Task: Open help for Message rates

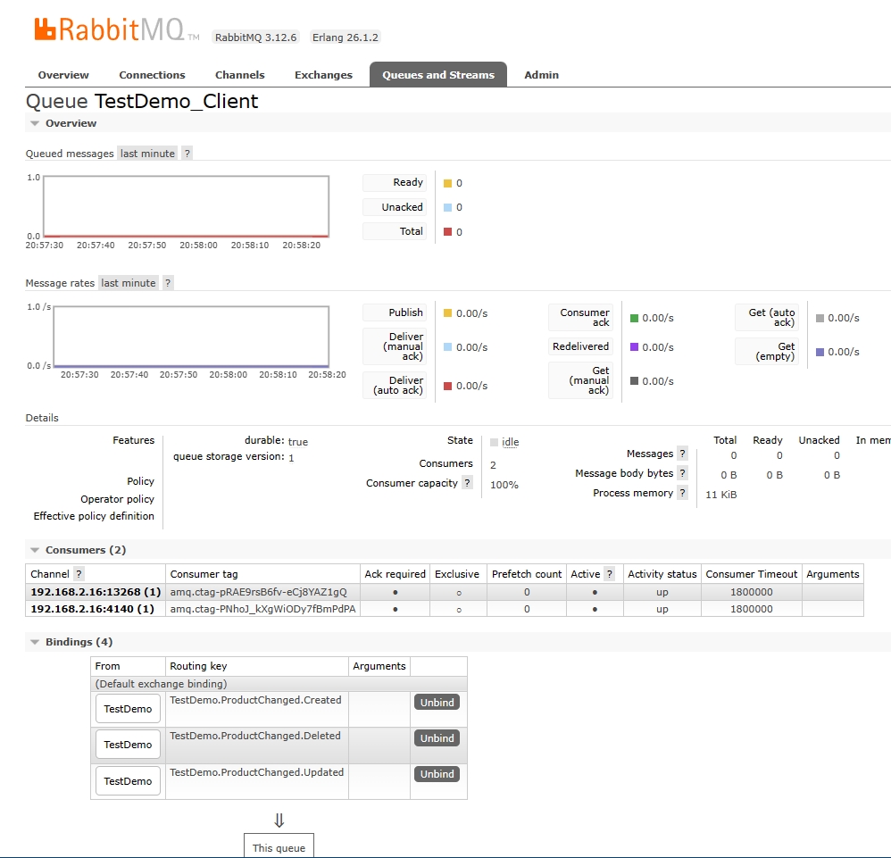Action: (167, 283)
